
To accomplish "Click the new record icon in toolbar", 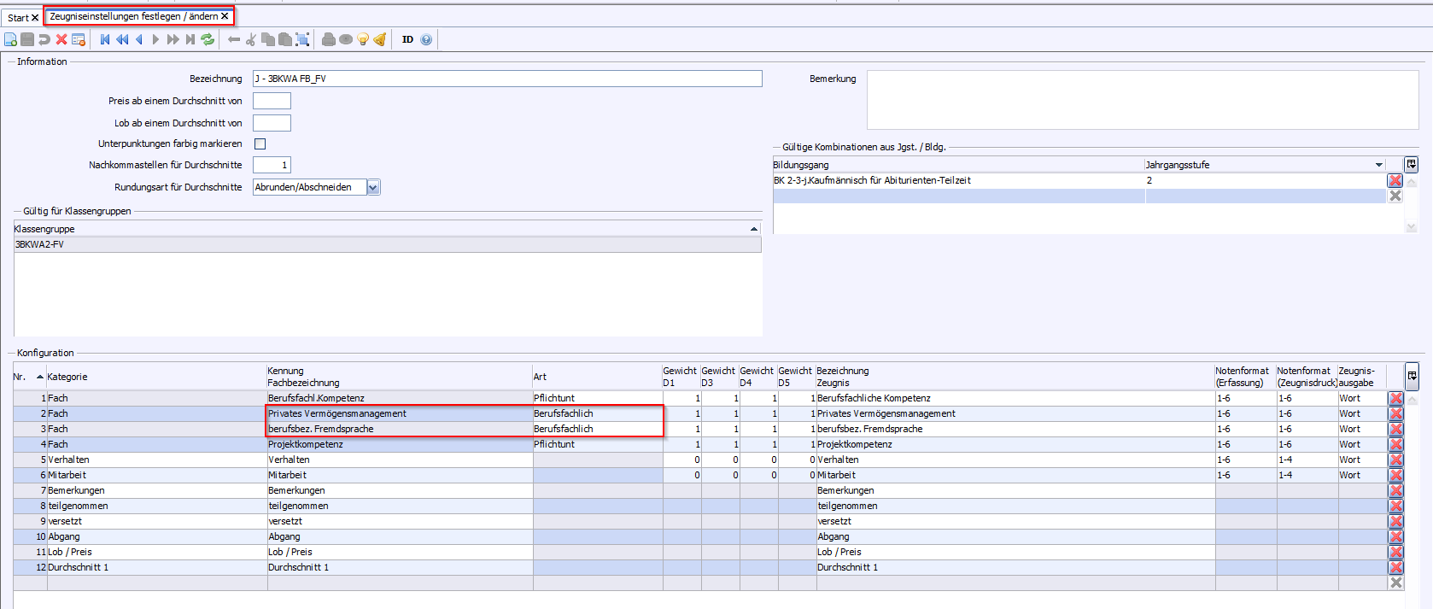I will click(10, 39).
